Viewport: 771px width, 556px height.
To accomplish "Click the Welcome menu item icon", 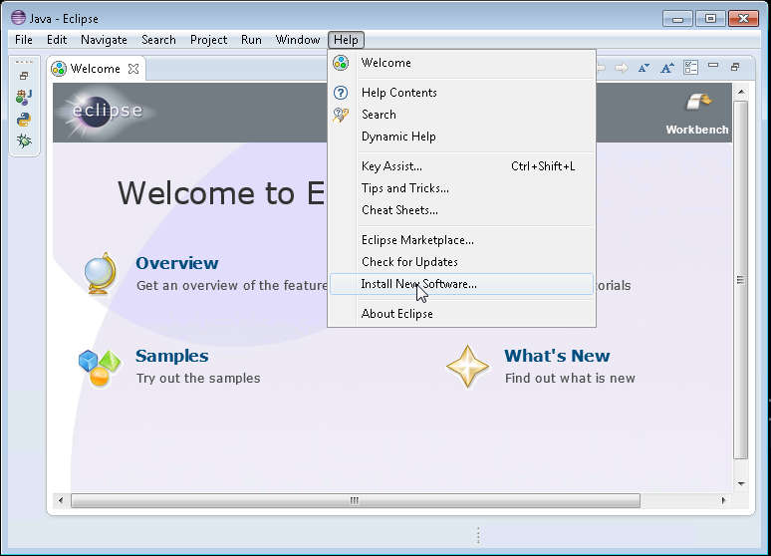I will coord(341,63).
